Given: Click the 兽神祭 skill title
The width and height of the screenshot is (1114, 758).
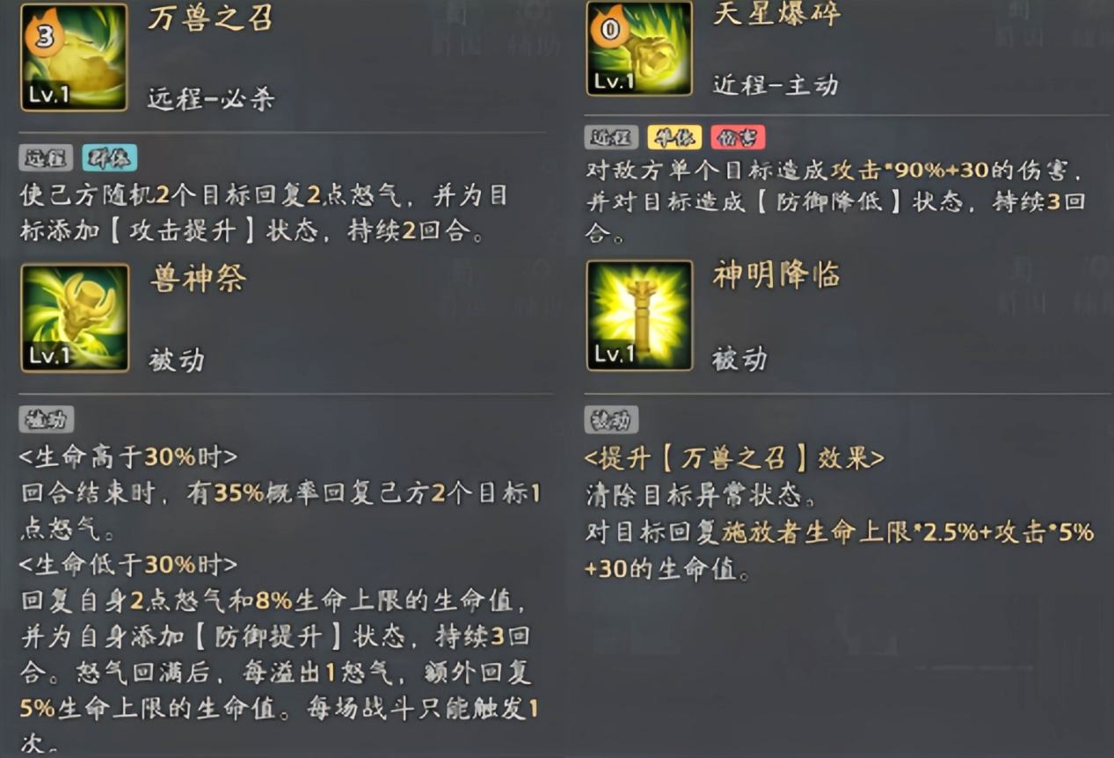Looking at the screenshot, I should pyautogui.click(x=198, y=279).
